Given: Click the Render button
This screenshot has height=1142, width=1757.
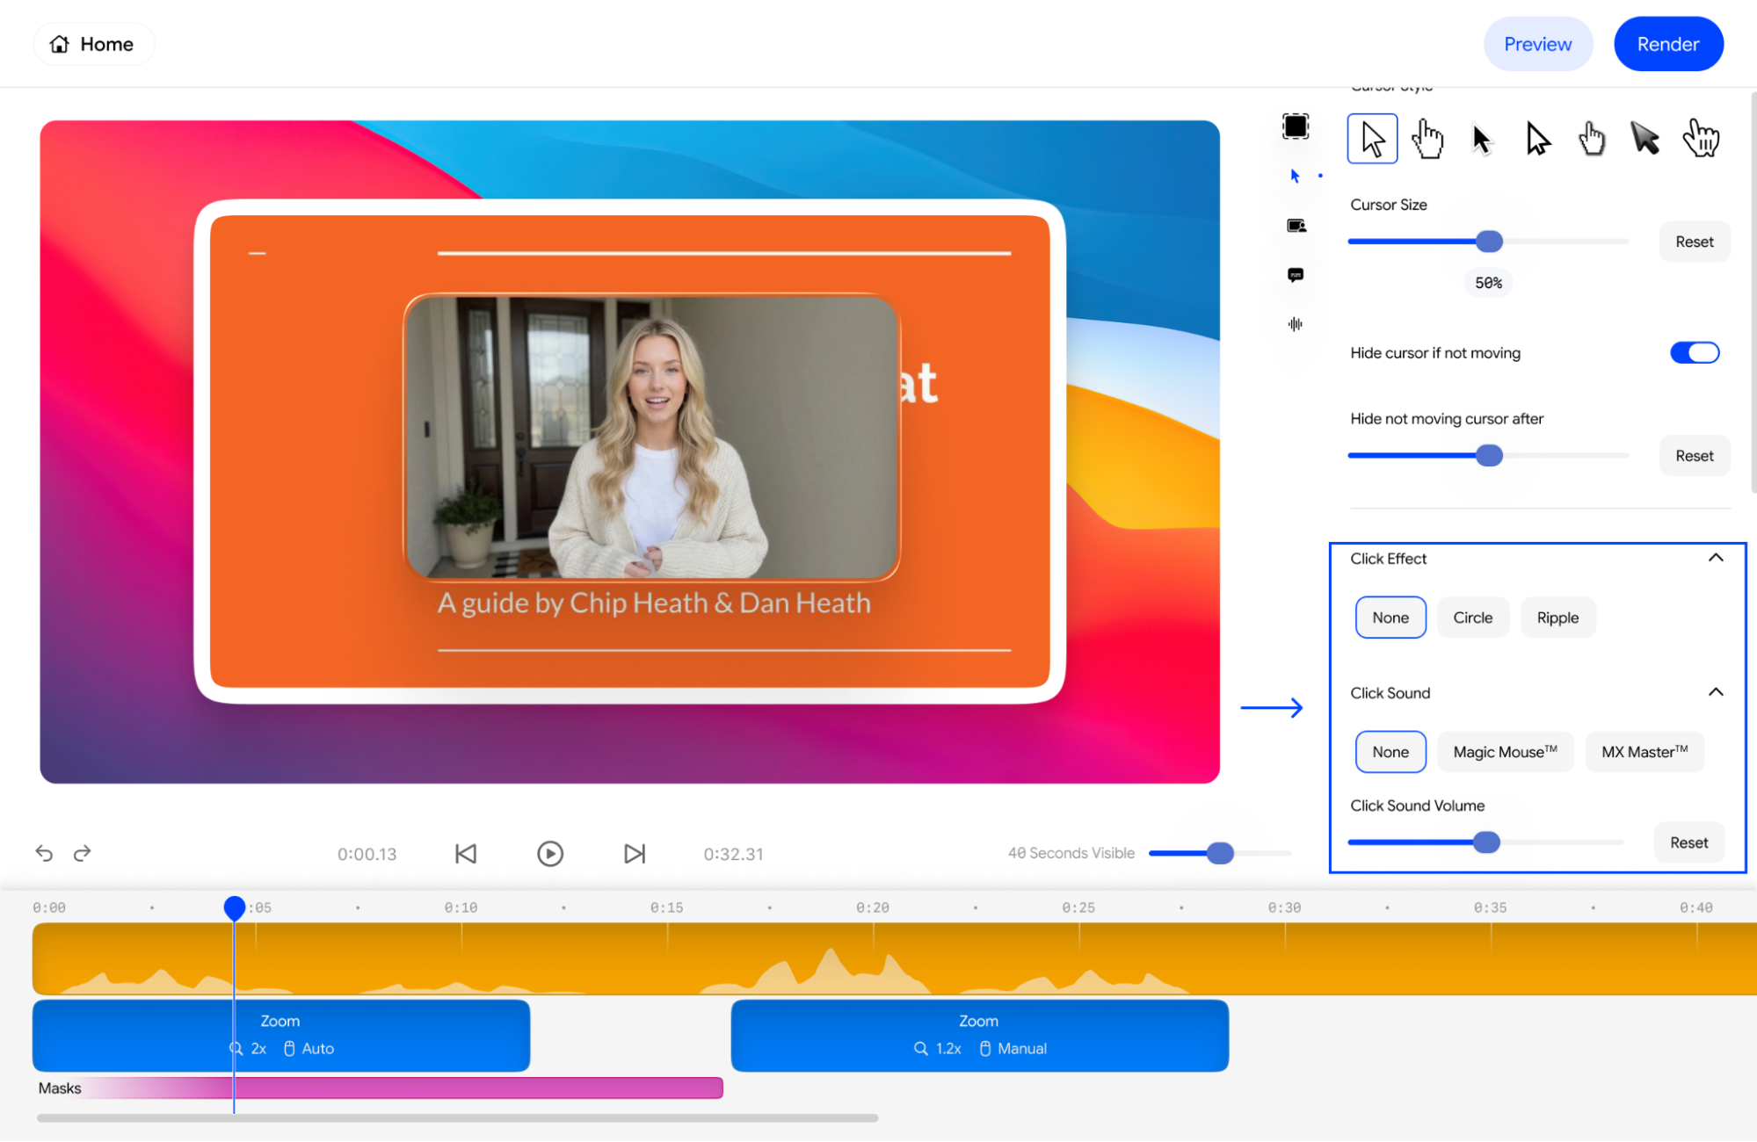Looking at the screenshot, I should point(1667,44).
